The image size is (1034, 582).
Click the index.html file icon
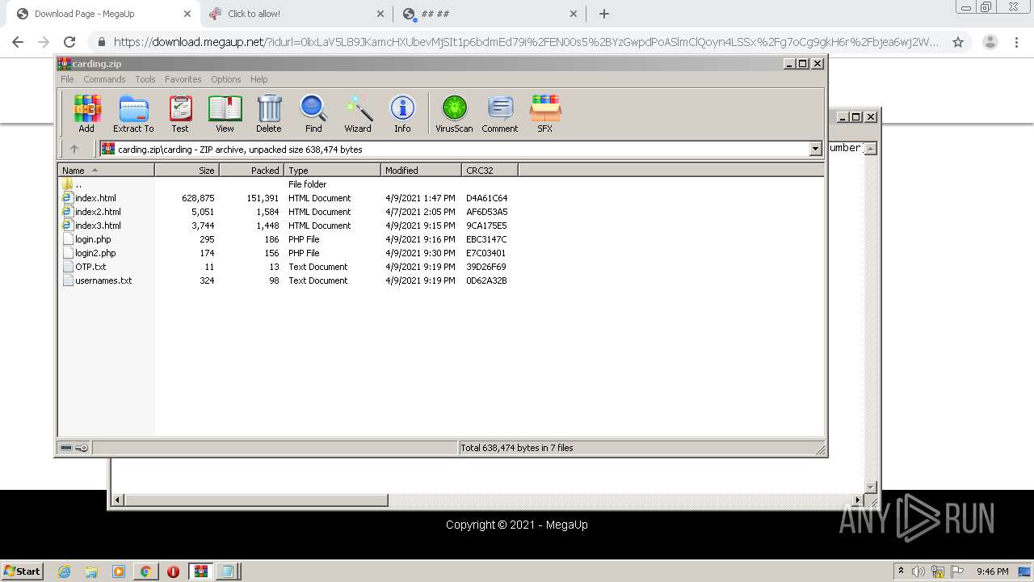[68, 198]
